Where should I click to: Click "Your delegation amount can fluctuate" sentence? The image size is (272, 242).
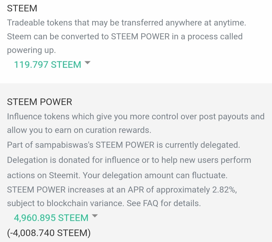coord(155,175)
